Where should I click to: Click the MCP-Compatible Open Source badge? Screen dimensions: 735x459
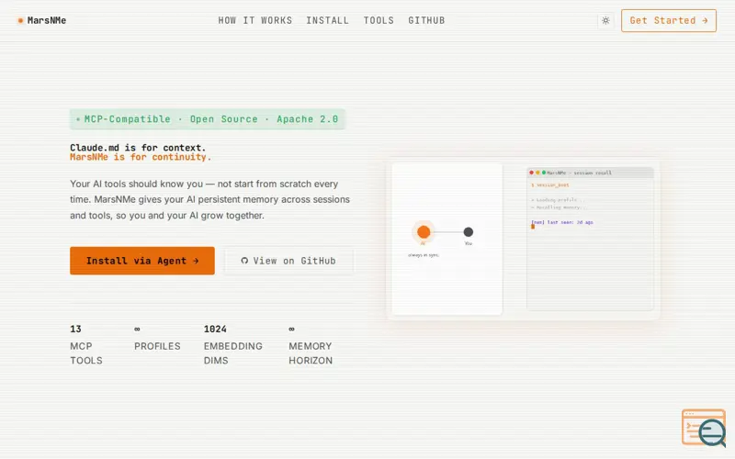click(208, 119)
